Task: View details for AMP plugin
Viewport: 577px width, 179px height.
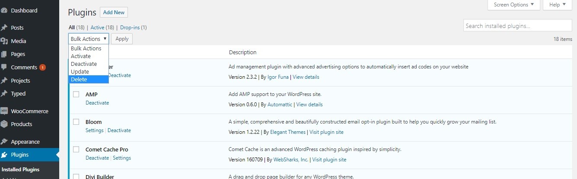Action: tap(309, 105)
